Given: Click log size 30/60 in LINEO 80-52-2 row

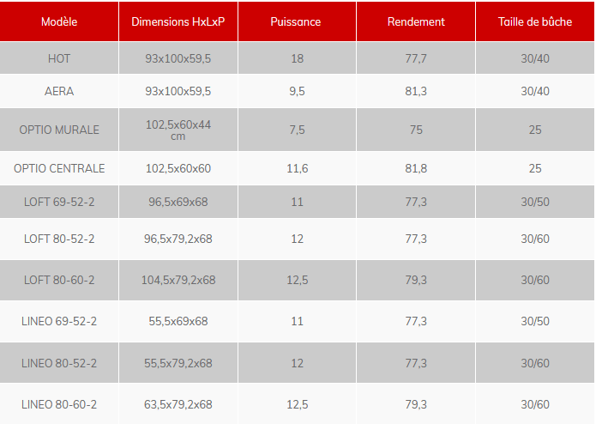Looking at the screenshot, I should coord(535,363).
